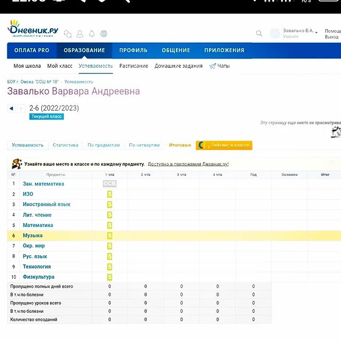Open ОБРАЗОВАНИЕ menu

[84, 50]
